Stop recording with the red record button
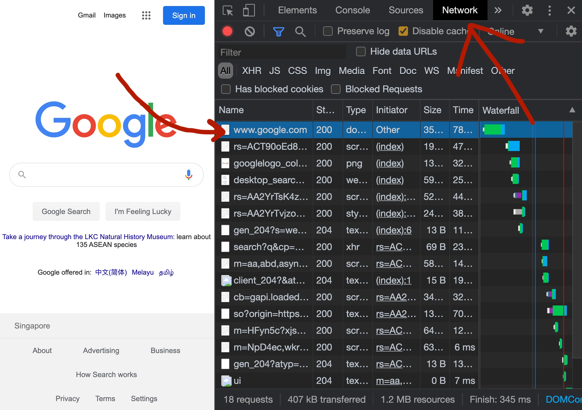Screen dimensions: 582x410 coord(227,31)
